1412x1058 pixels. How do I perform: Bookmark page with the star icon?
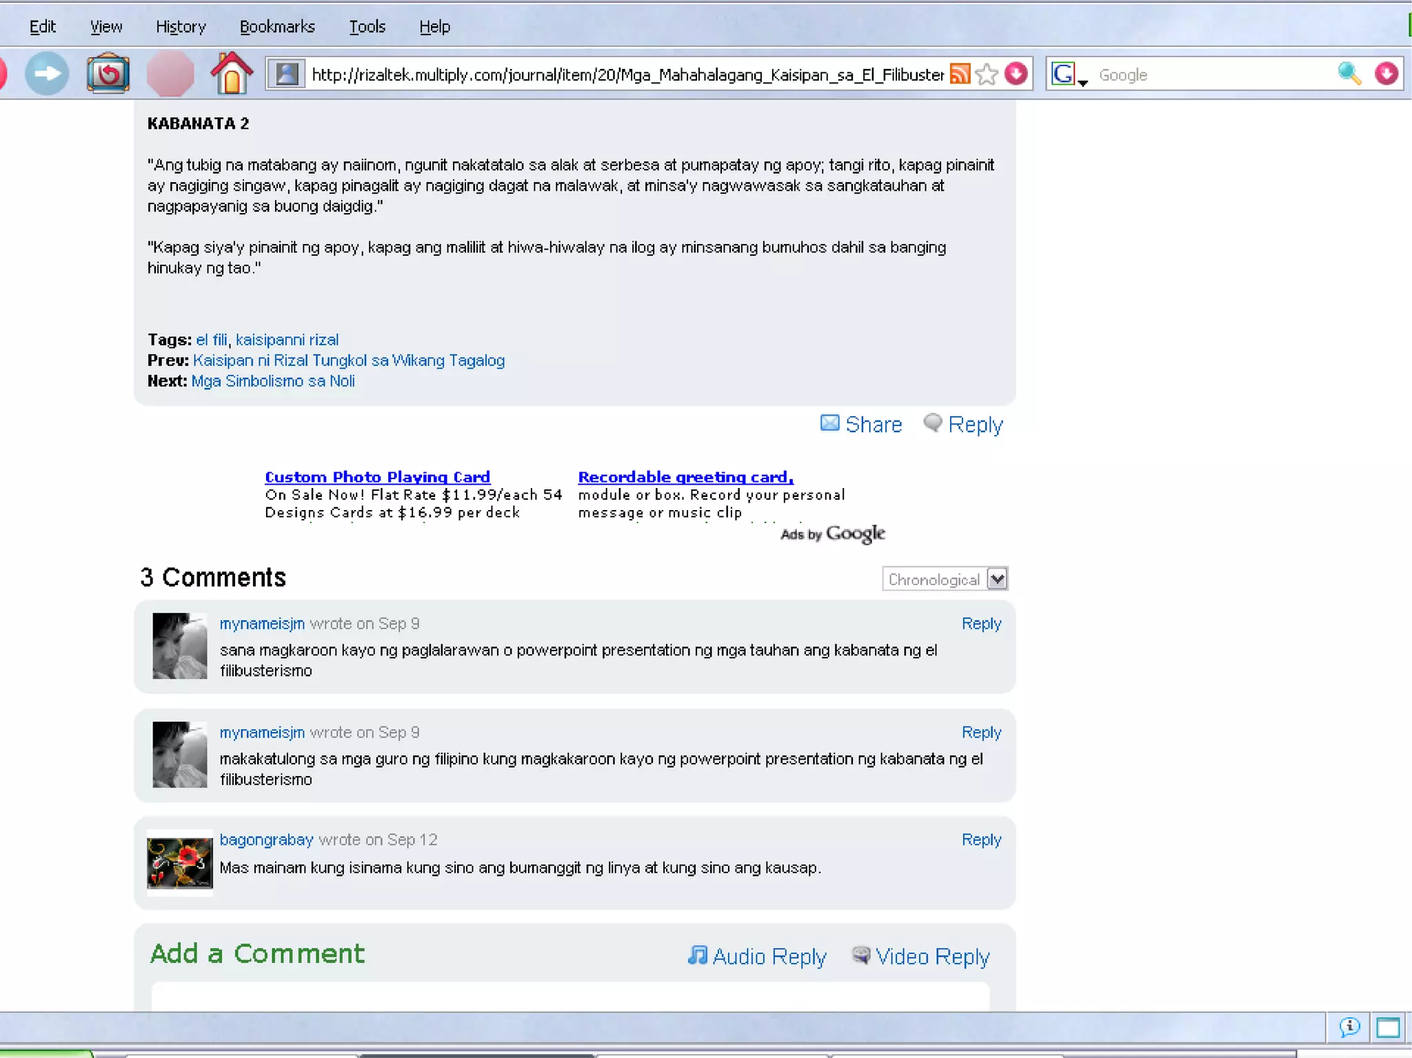point(987,74)
